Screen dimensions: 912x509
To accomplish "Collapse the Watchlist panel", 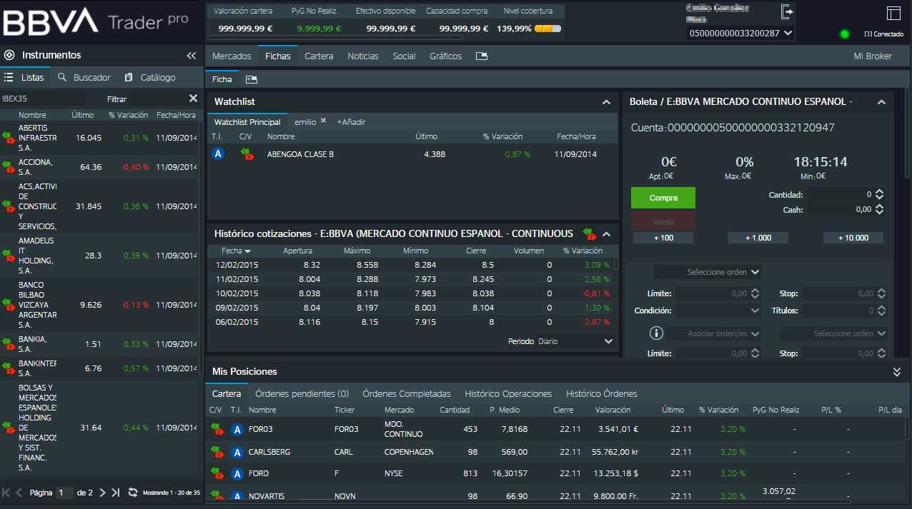I will [606, 102].
